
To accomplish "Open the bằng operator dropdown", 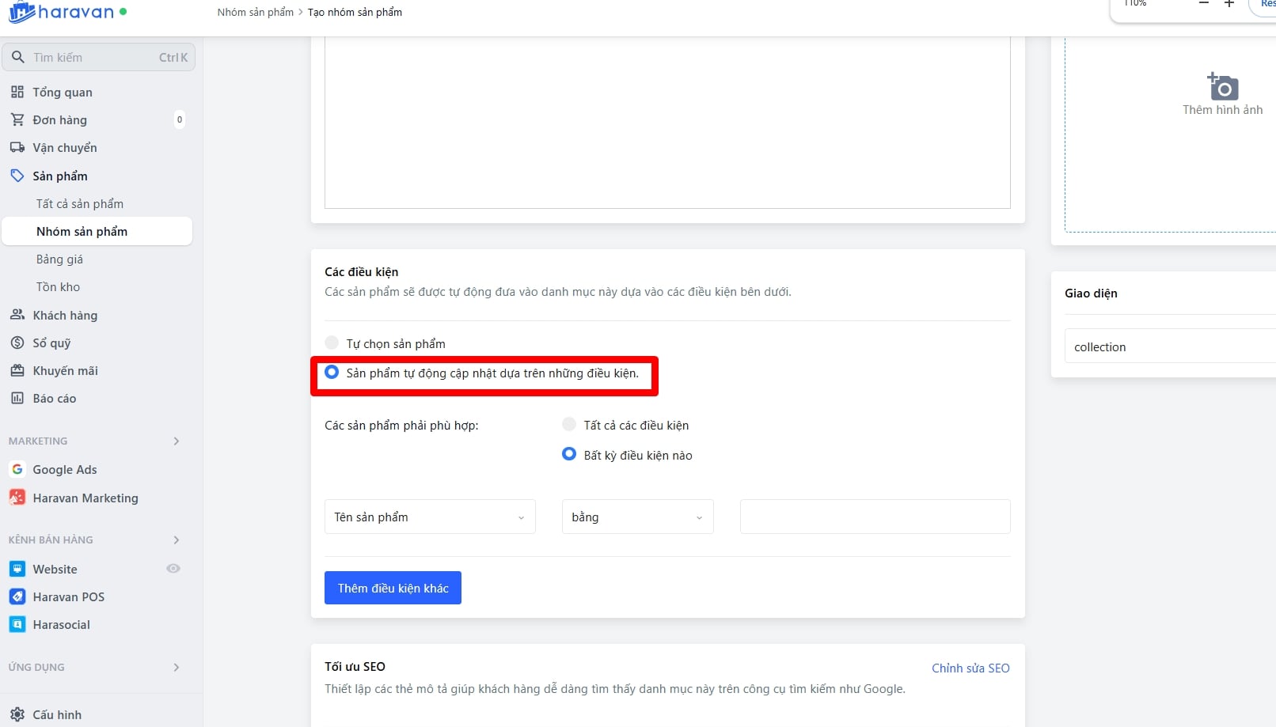I will pyautogui.click(x=637, y=517).
